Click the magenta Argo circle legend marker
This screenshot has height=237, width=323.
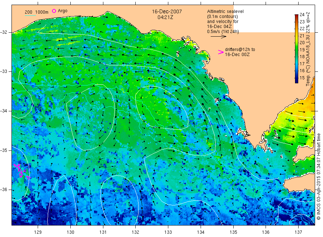54,11
